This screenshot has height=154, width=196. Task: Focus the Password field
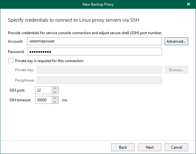(x=94, y=52)
